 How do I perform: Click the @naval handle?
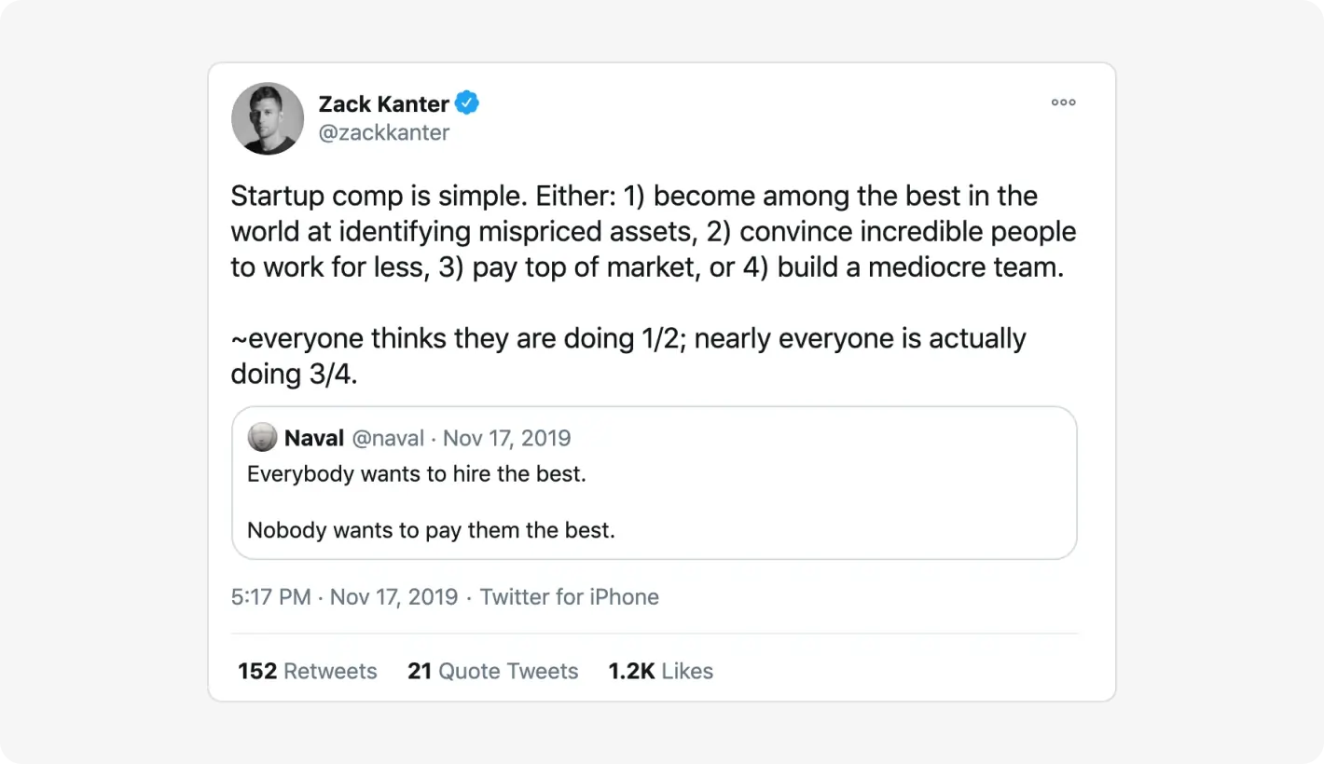point(388,438)
